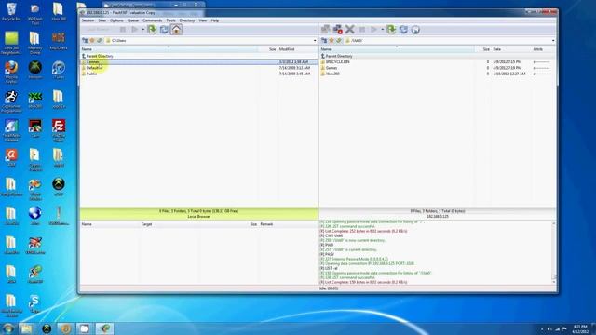Open the FileZilla Client desktop shortcut

[59, 130]
